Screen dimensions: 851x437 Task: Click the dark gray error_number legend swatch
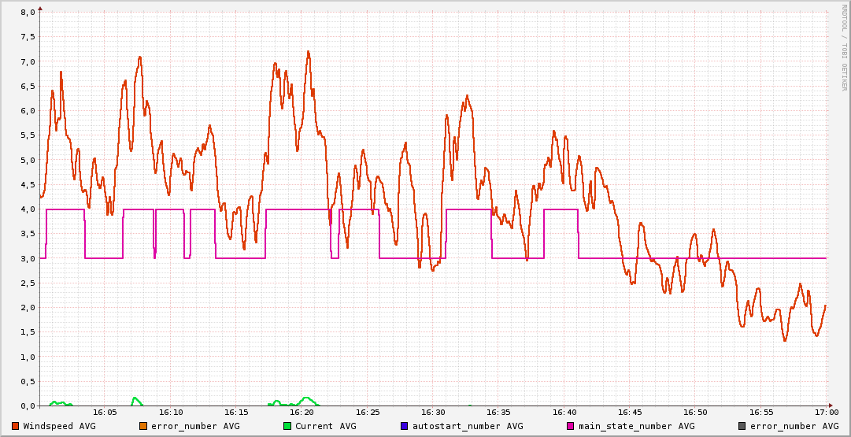(x=742, y=426)
